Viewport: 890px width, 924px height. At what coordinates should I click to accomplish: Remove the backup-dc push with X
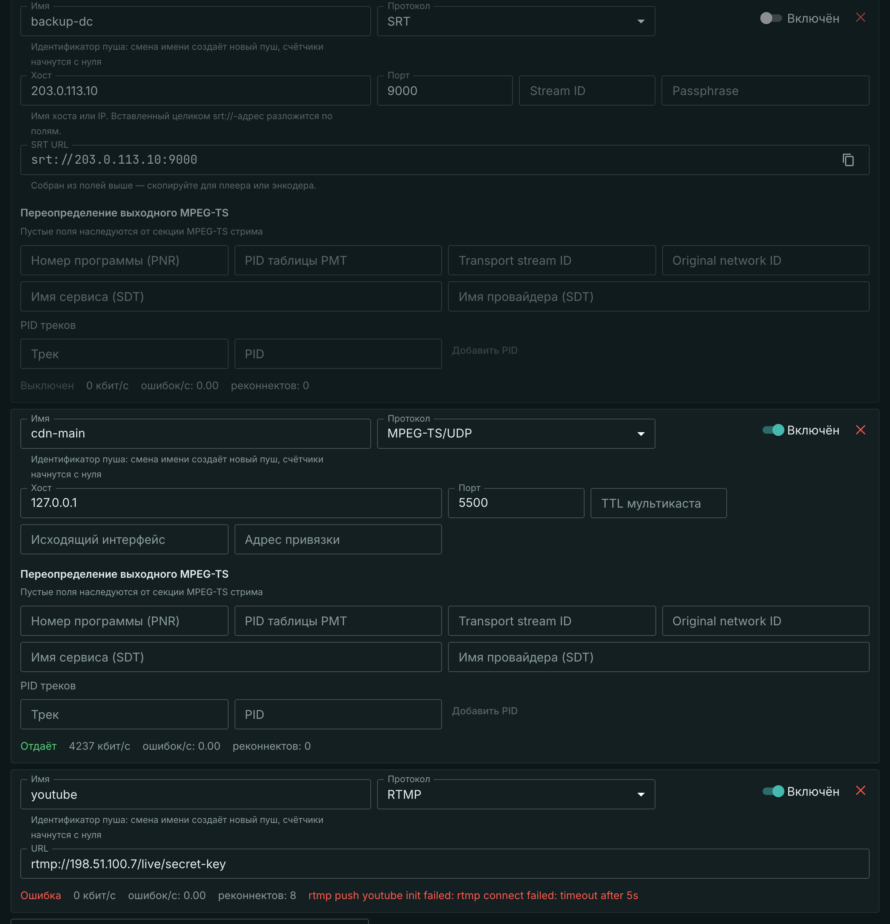pos(860,17)
